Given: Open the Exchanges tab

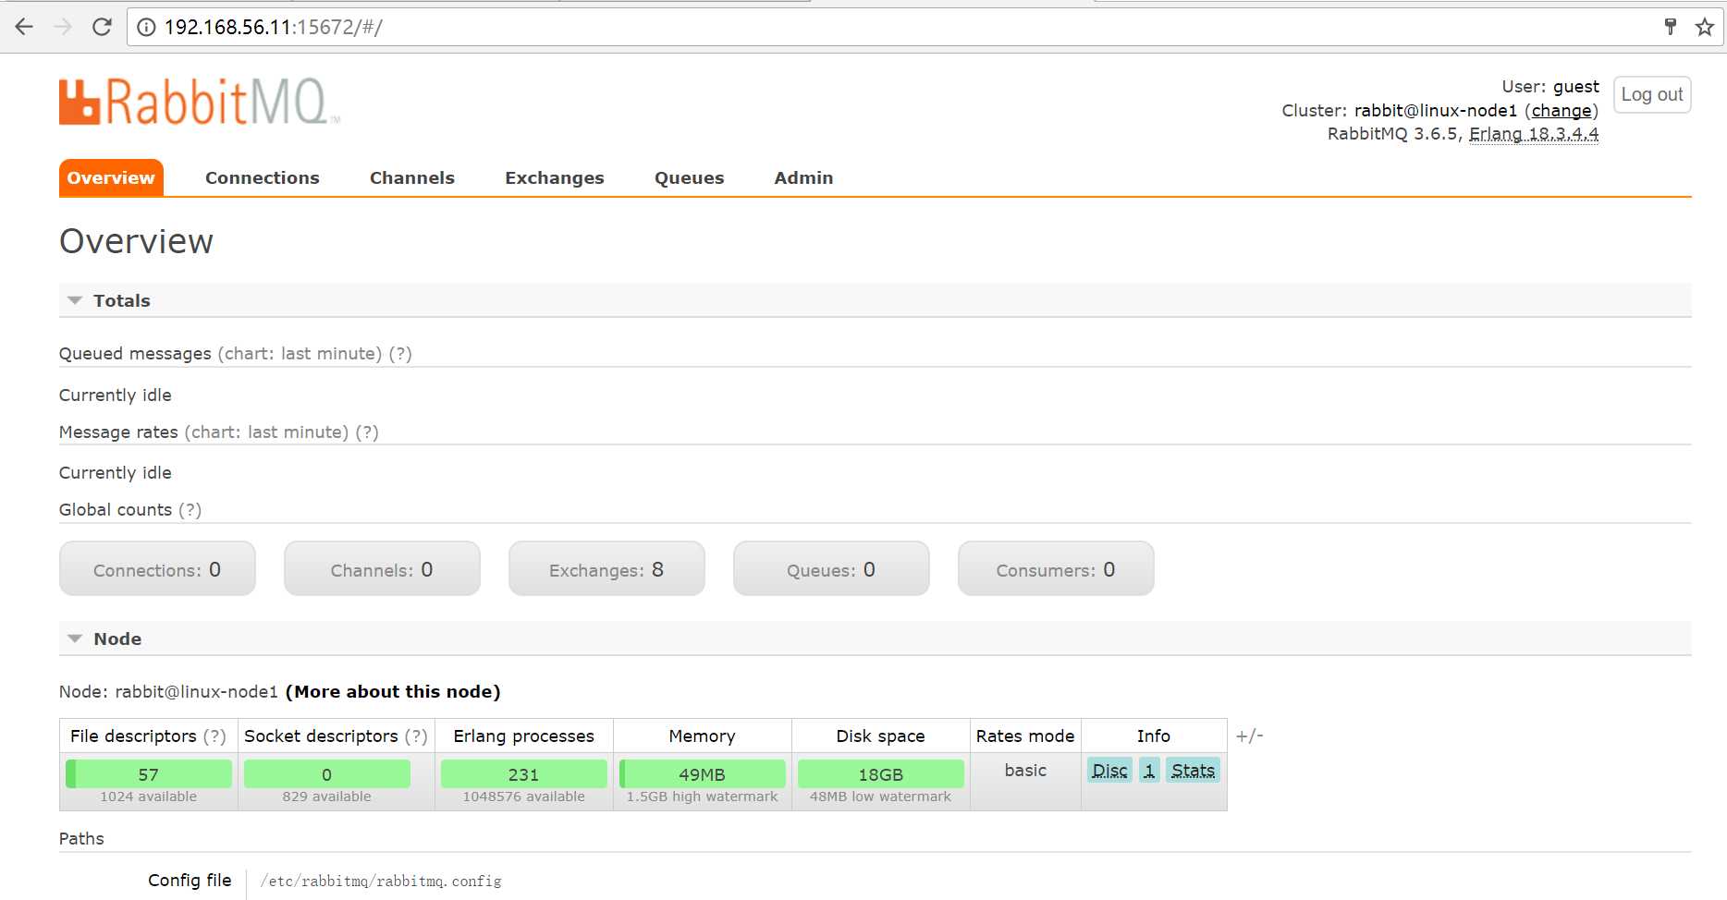Looking at the screenshot, I should tap(555, 177).
